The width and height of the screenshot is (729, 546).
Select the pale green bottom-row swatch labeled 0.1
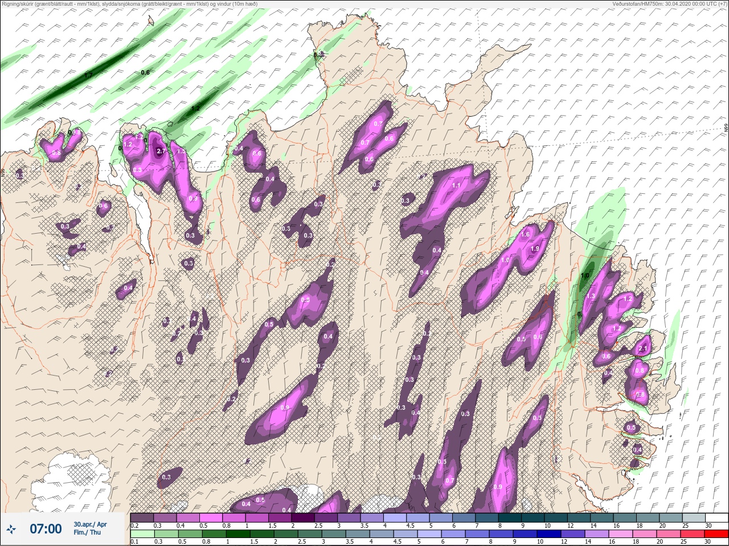tap(142, 534)
